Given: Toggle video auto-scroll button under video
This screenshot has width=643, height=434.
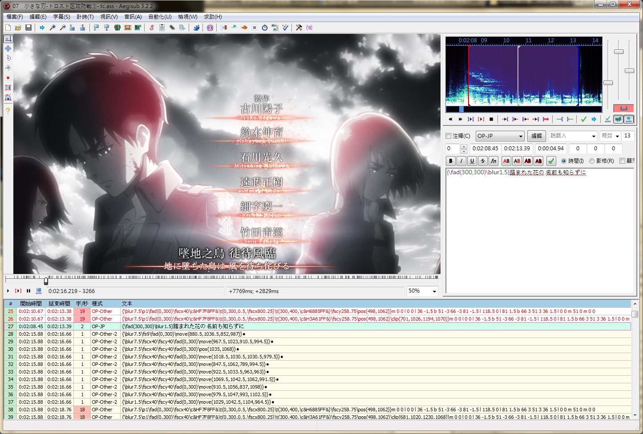Looking at the screenshot, I should [39, 291].
